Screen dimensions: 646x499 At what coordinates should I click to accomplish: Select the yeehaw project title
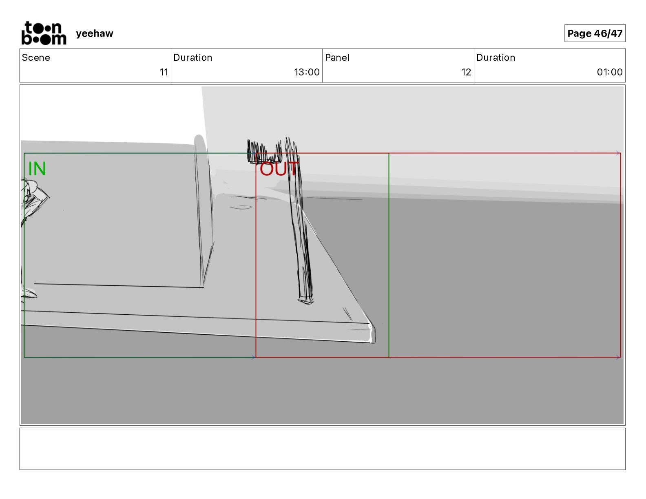(x=95, y=33)
